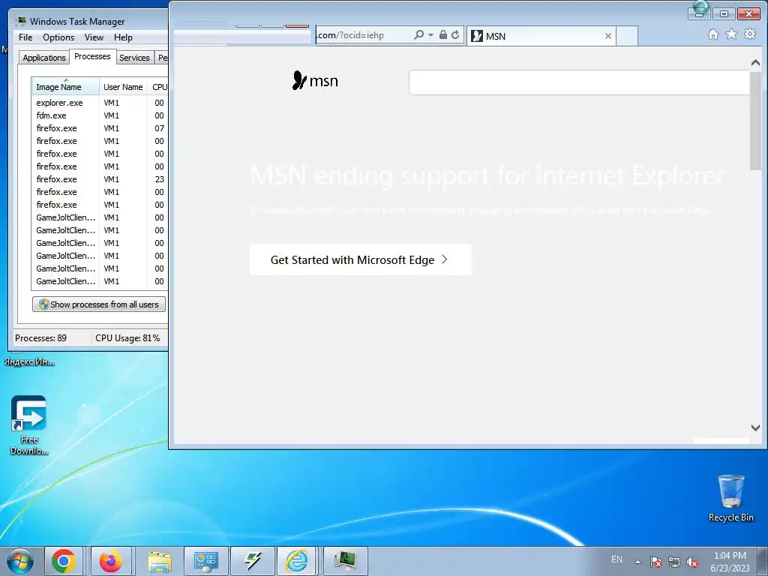
Task: Open the Windows Start menu orb
Action: (x=20, y=561)
